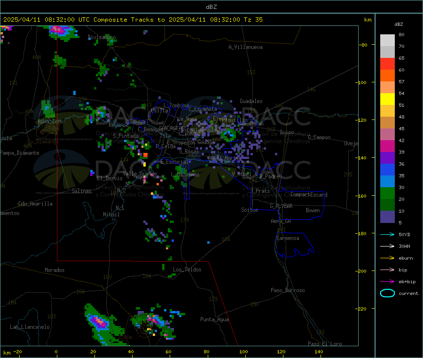Click the 'Morados' map label

pyautogui.click(x=55, y=270)
